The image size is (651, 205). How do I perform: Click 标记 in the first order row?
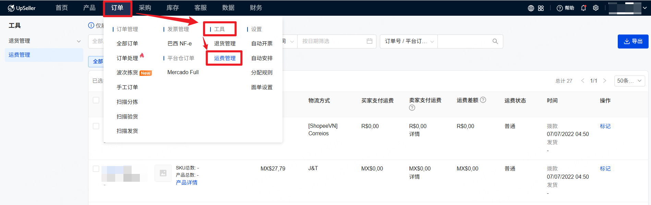tap(605, 126)
